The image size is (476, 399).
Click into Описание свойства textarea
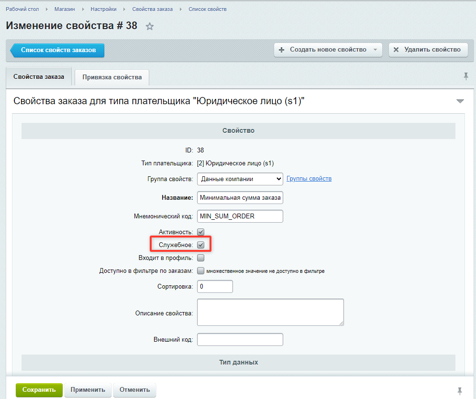pos(270,313)
